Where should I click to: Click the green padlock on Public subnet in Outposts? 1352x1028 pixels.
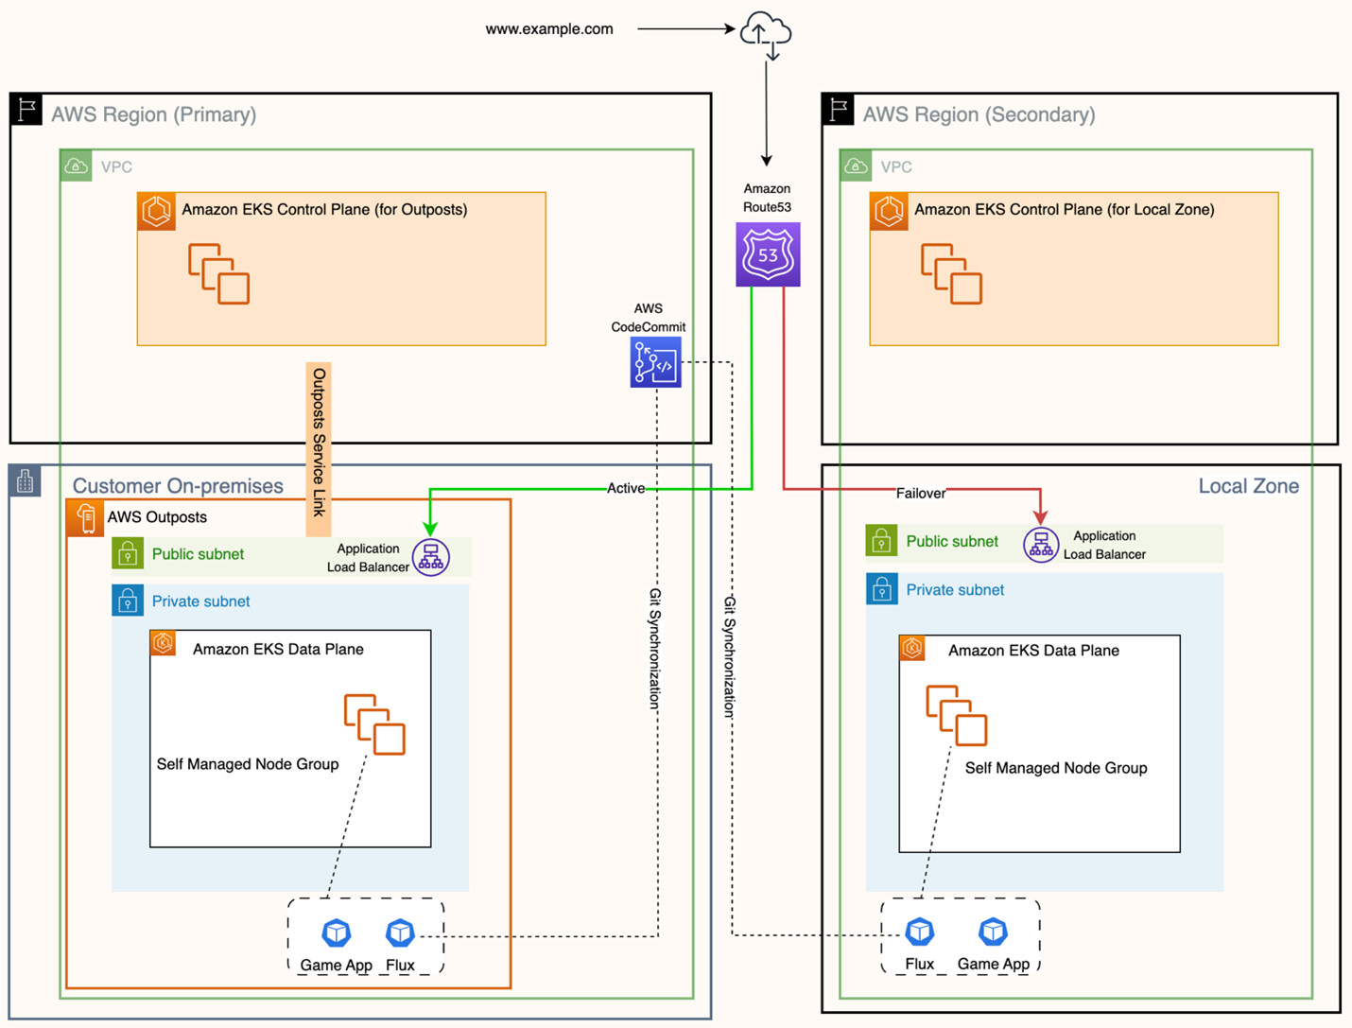coord(128,554)
